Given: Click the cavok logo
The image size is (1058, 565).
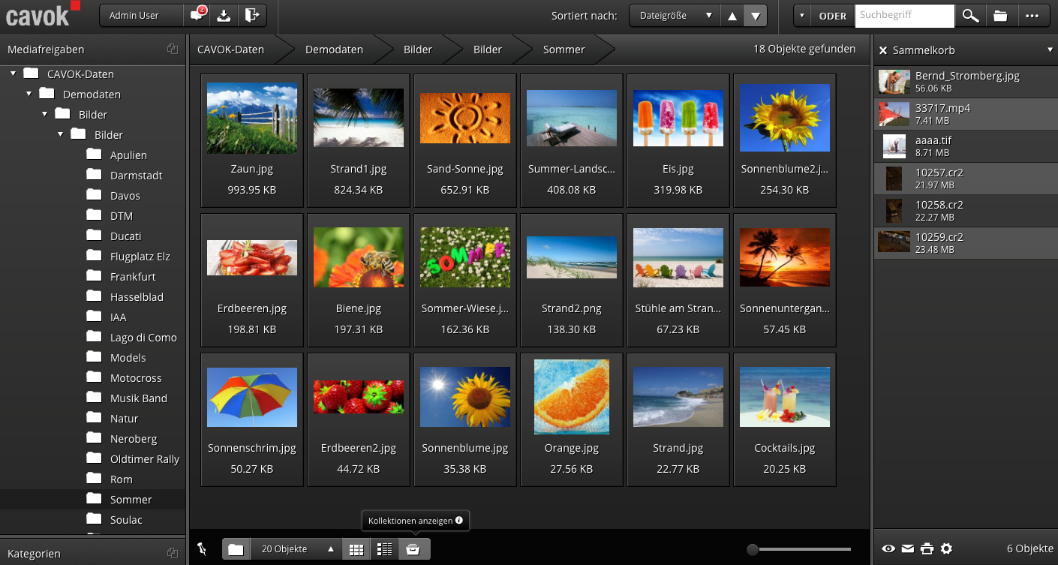Looking at the screenshot, I should click(x=44, y=14).
